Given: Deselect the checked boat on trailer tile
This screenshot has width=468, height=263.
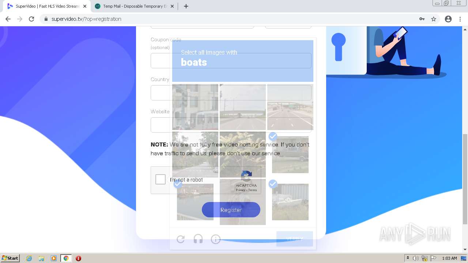Looking at the screenshot, I should [290, 202].
